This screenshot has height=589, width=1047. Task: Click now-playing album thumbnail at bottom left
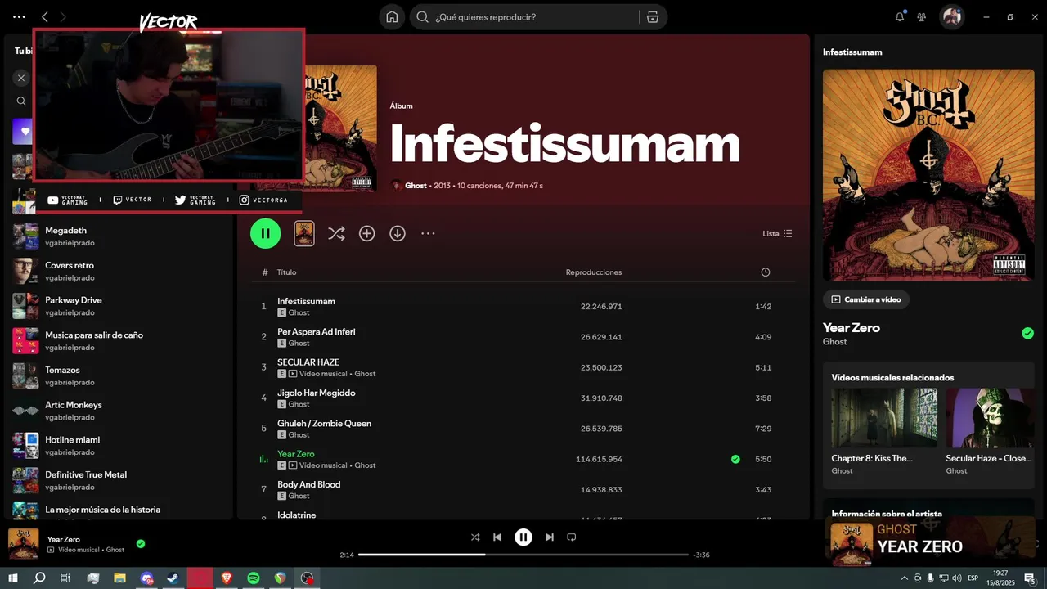pyautogui.click(x=23, y=543)
